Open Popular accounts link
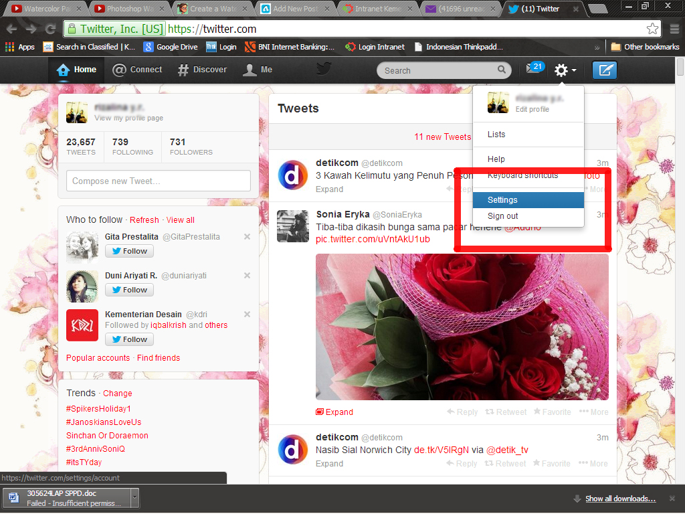685x514 pixels. tap(98, 358)
